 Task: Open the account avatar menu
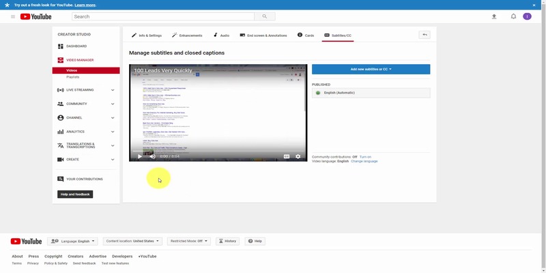(x=527, y=16)
